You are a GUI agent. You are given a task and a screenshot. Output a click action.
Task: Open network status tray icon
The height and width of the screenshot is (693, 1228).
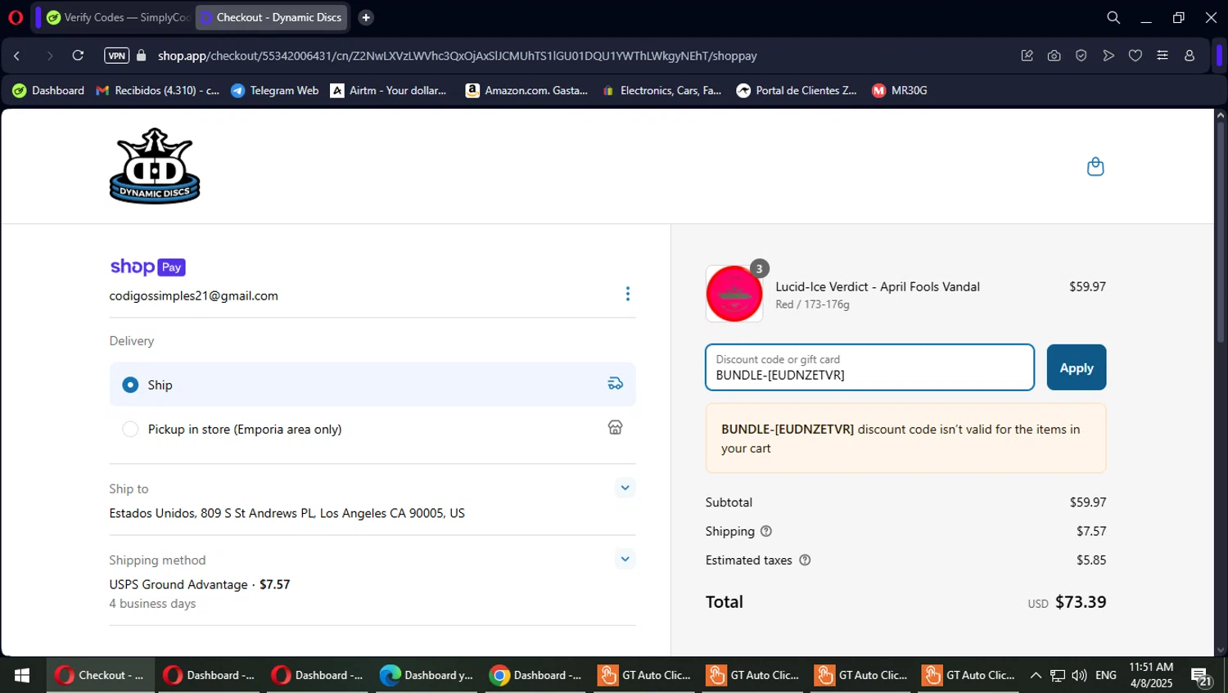(x=1058, y=675)
